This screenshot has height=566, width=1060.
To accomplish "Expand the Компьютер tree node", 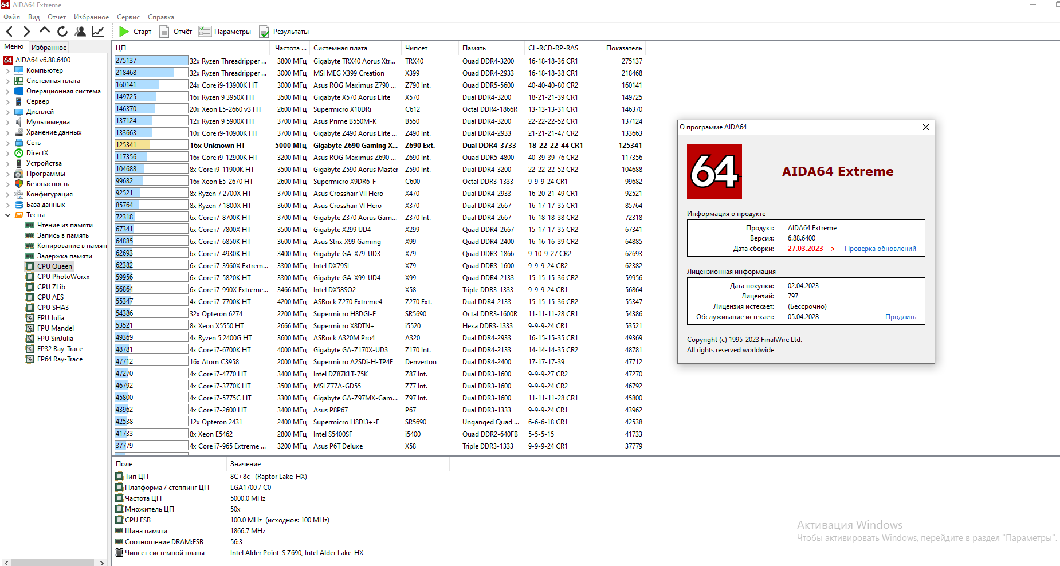I will (x=7, y=70).
